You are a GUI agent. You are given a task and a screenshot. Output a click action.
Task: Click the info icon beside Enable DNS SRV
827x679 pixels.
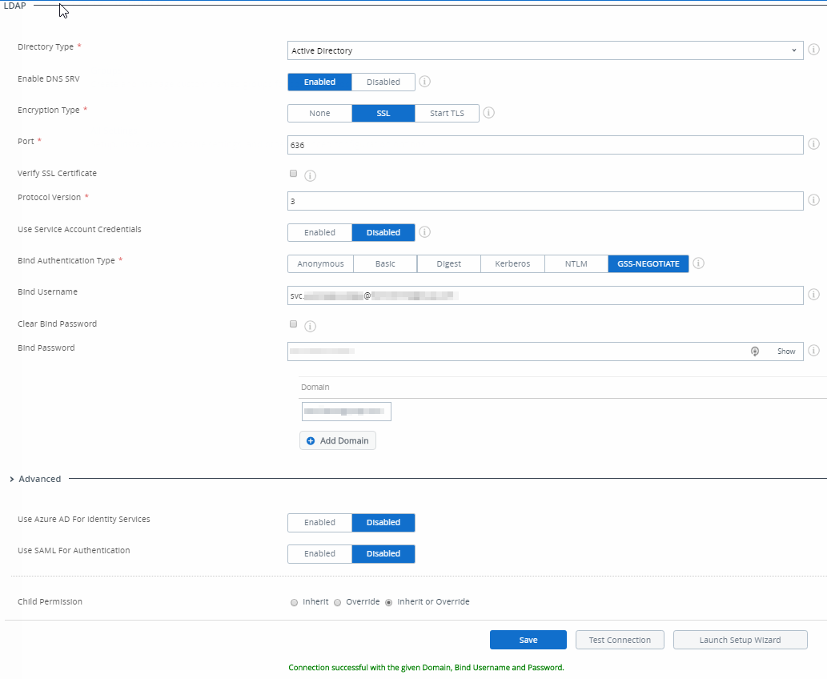coord(424,81)
